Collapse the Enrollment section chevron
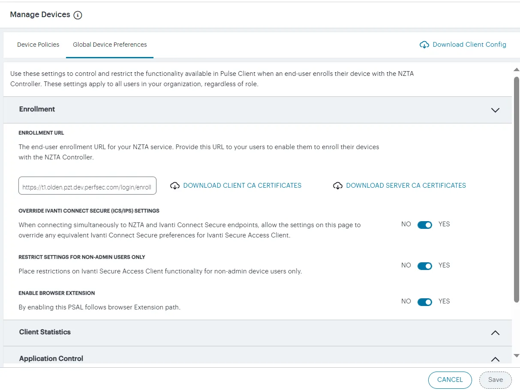 click(x=495, y=110)
